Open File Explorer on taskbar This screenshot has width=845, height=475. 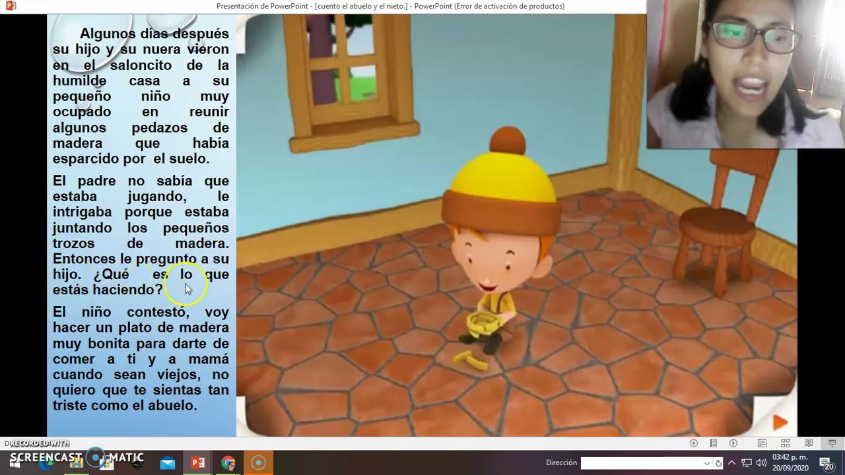tap(77, 463)
